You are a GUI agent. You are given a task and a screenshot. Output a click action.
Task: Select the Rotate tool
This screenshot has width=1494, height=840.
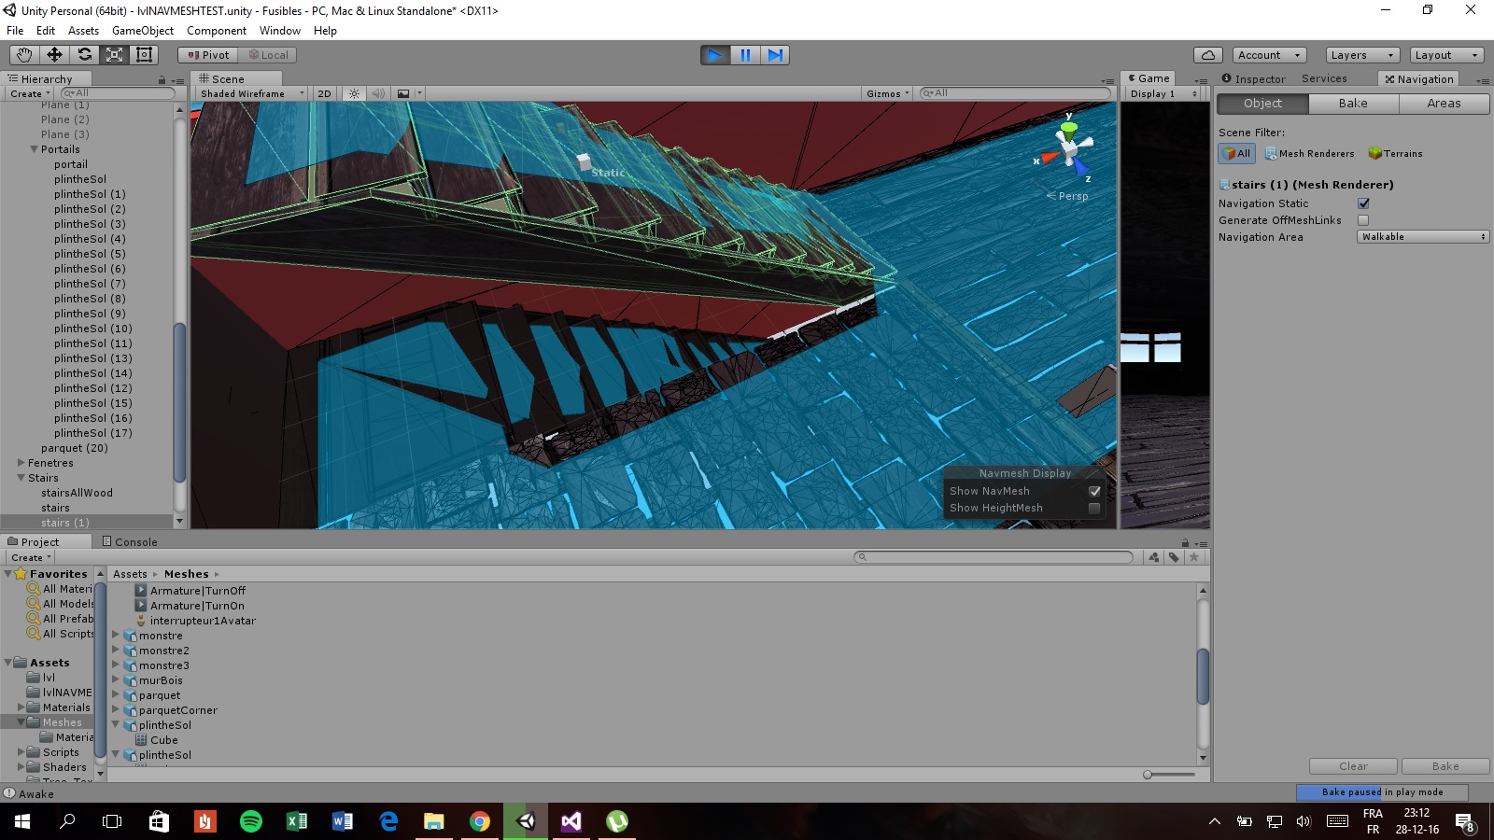[x=84, y=55]
